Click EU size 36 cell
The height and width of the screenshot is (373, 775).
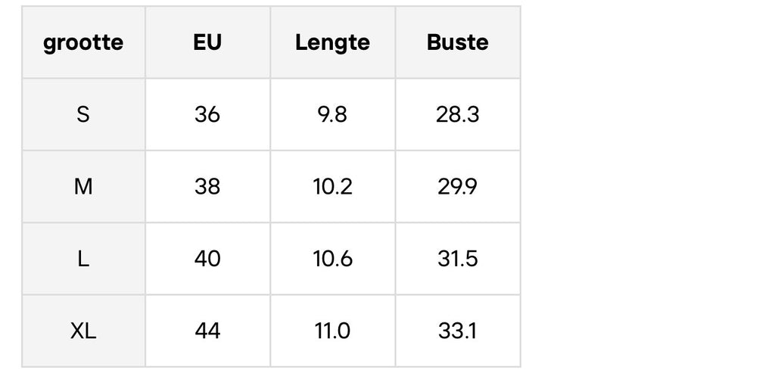click(207, 114)
